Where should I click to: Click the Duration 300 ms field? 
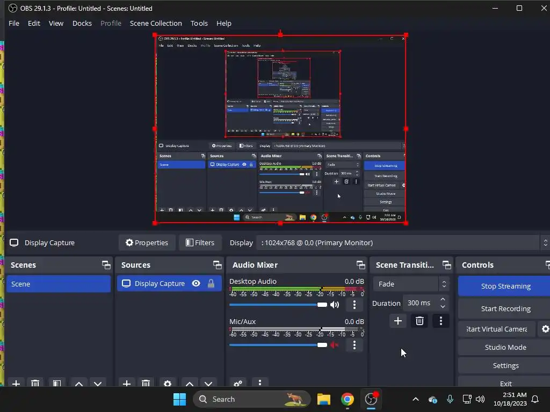(421, 303)
